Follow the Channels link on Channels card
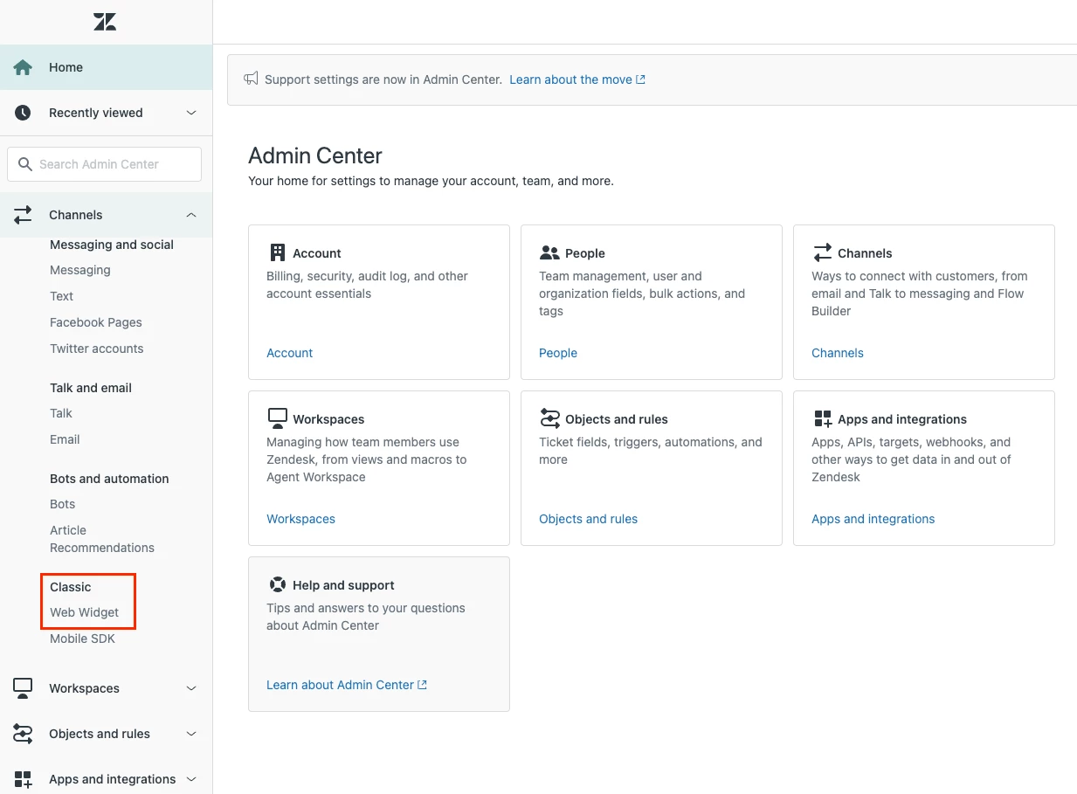Image resolution: width=1077 pixels, height=794 pixels. 838,353
